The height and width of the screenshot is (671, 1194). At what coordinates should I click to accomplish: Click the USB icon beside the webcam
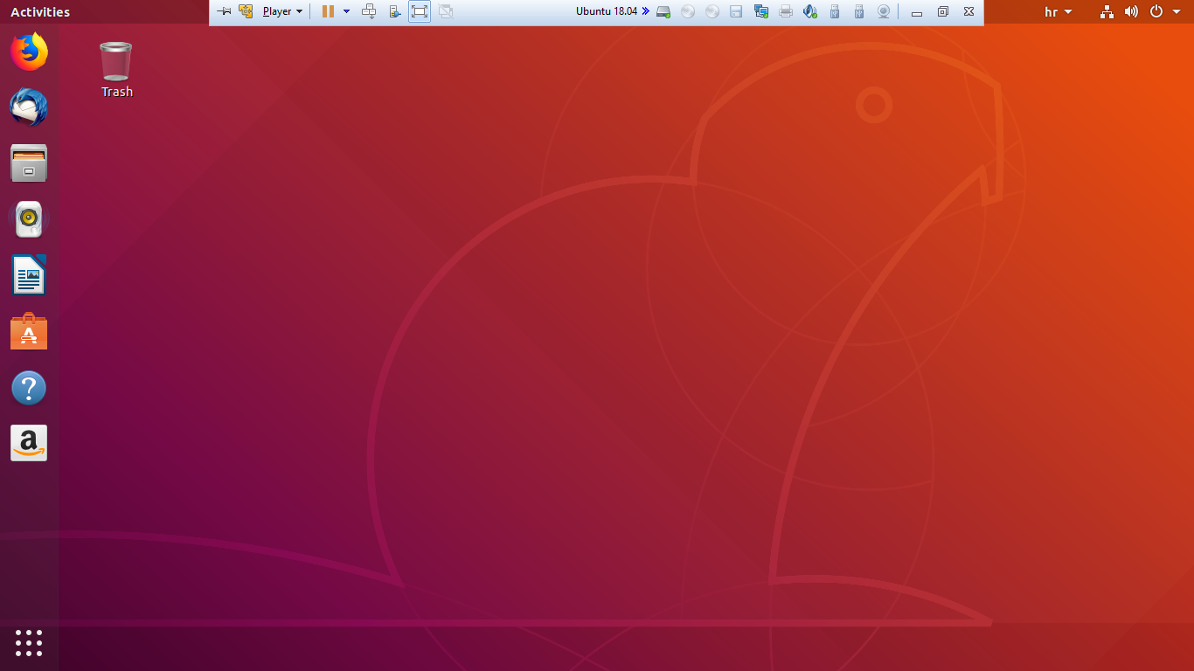pyautogui.click(x=859, y=12)
